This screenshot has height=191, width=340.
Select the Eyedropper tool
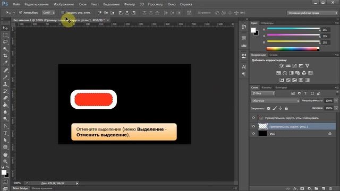click(5, 63)
